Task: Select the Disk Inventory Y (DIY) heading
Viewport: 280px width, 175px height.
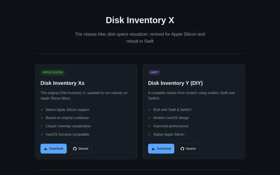Action: tap(175, 83)
